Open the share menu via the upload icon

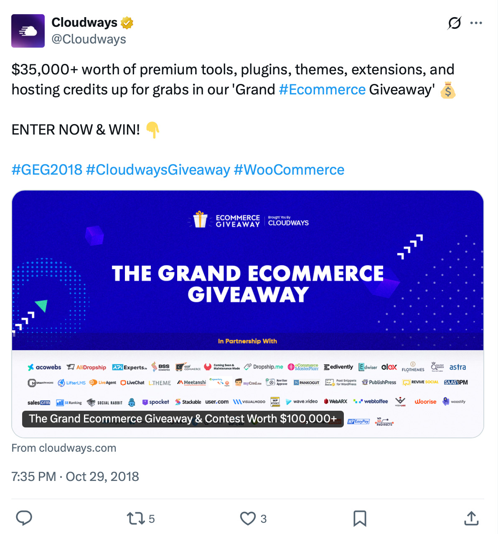tap(471, 518)
